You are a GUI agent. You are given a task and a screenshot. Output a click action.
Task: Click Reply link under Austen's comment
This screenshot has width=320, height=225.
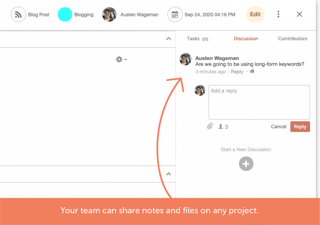[237, 72]
